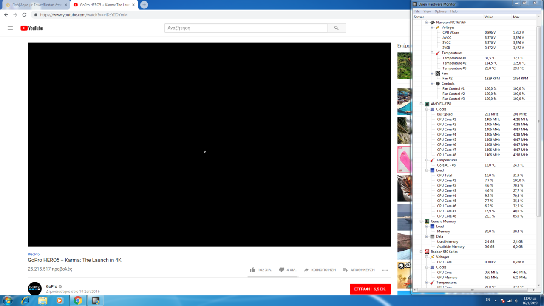Viewport: 544px width, 306px height.
Task: Select the CPU VCore row
Action: pyautogui.click(x=475, y=32)
